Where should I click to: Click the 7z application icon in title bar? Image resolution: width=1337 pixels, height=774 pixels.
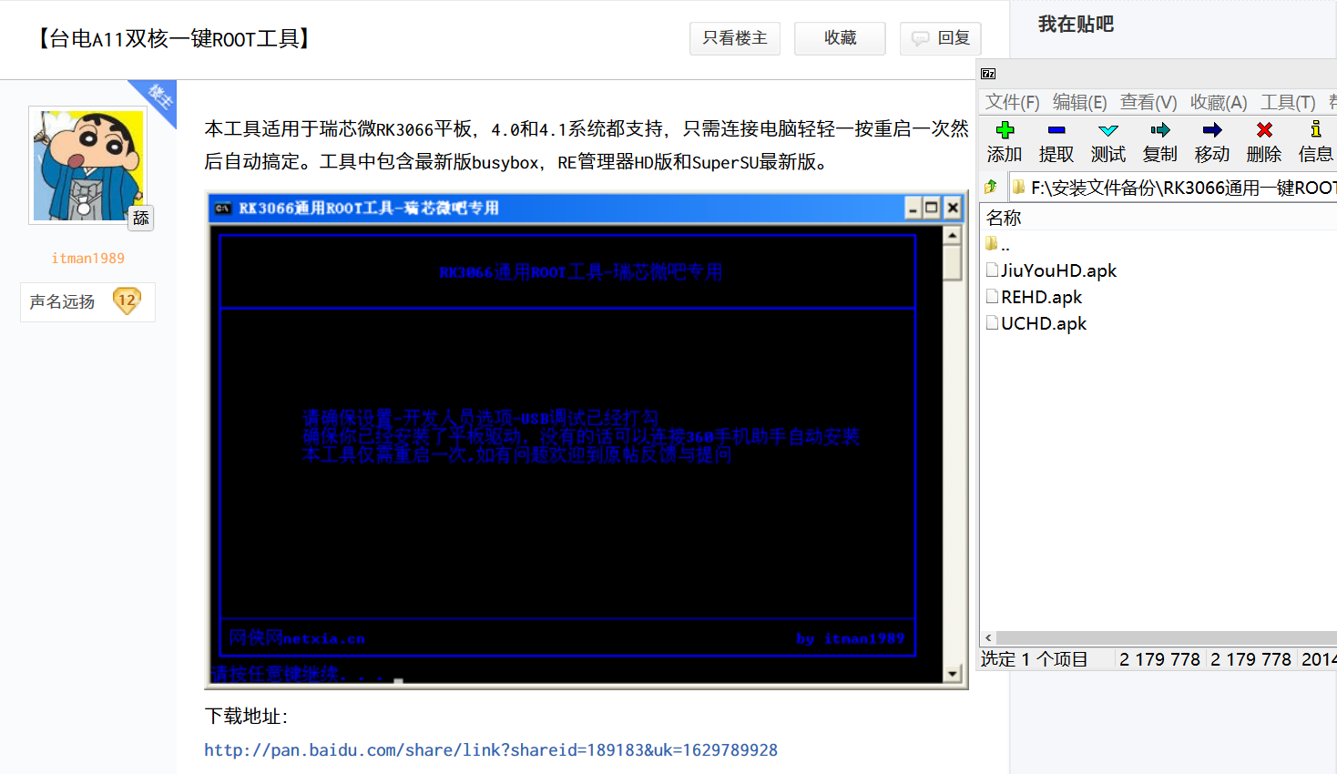point(988,74)
